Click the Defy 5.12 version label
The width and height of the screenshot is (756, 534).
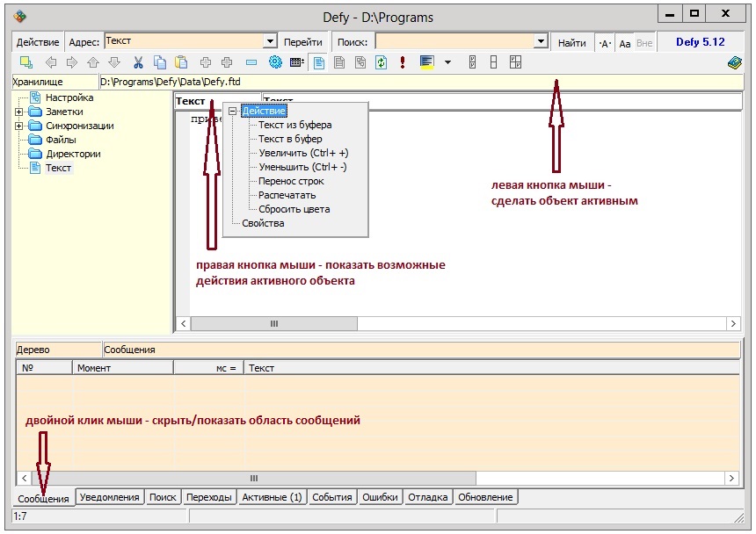click(700, 42)
